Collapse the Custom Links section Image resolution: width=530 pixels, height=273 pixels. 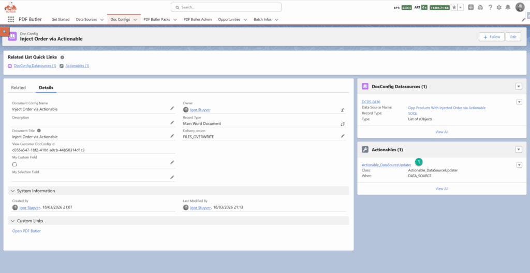[x=13, y=221]
